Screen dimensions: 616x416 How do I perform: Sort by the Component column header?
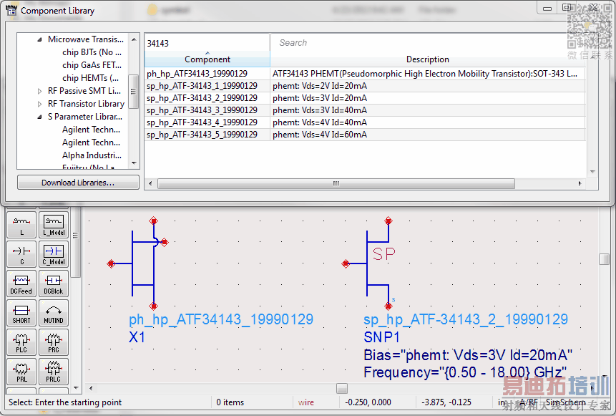(207, 59)
